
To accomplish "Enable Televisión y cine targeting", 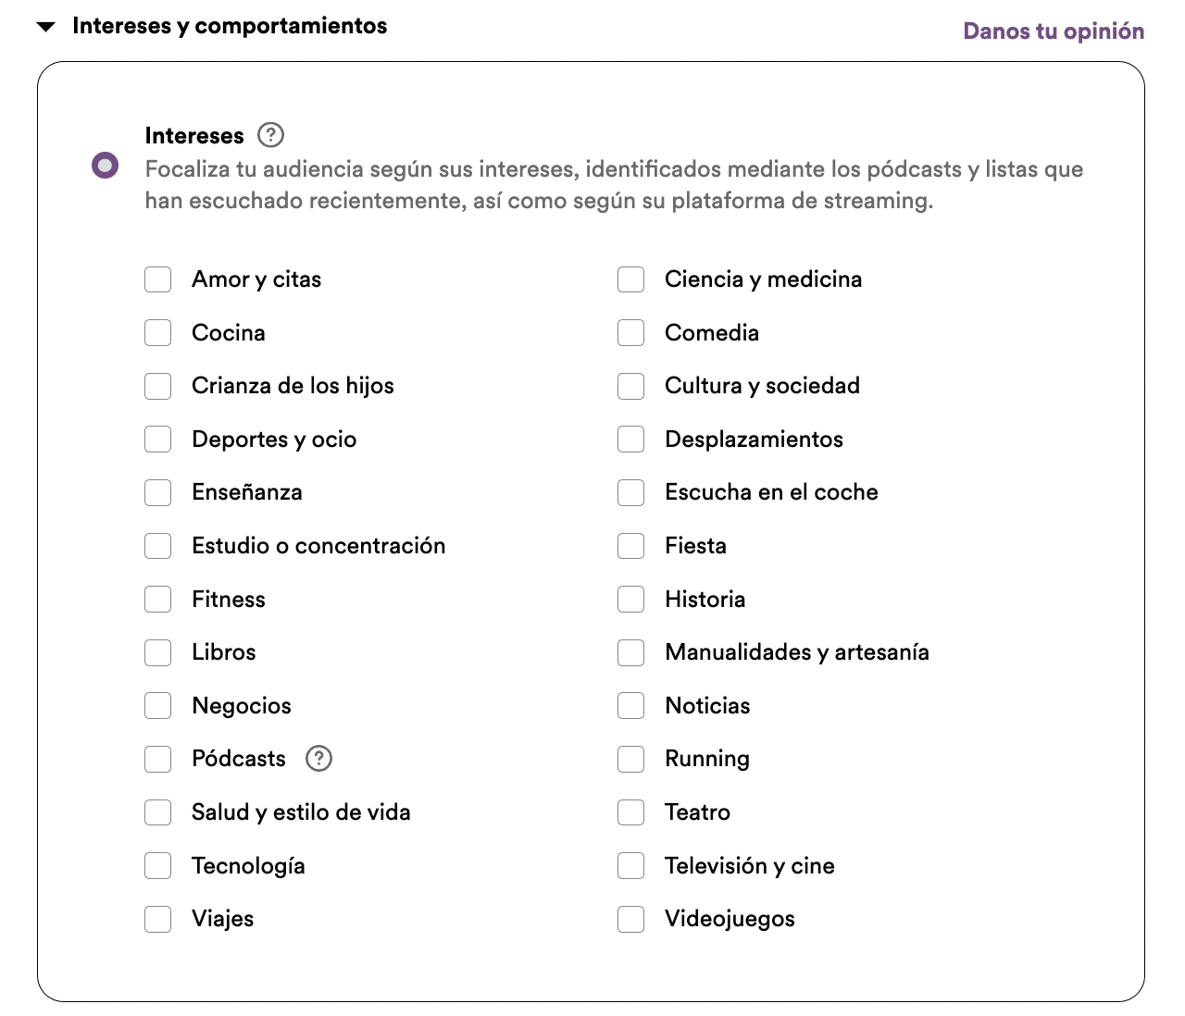I will click(x=630, y=865).
